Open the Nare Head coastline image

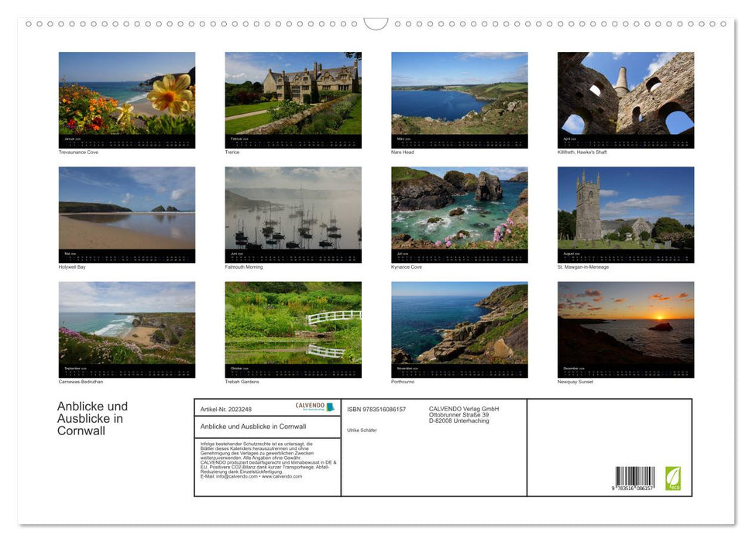pyautogui.click(x=459, y=94)
